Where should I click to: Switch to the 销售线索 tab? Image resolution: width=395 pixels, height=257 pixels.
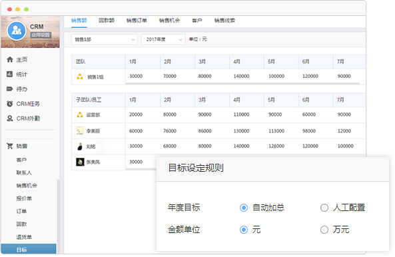[224, 21]
